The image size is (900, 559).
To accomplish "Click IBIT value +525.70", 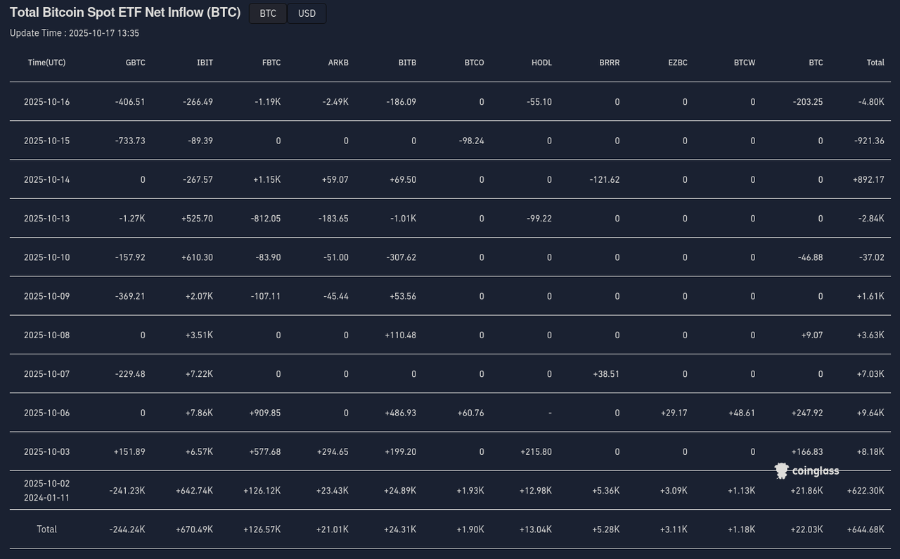I will [x=197, y=219].
